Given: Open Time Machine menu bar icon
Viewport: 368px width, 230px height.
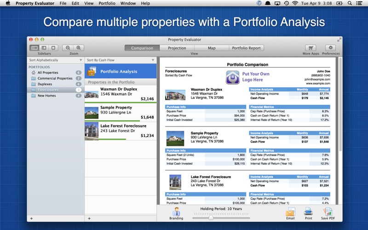Looking at the screenshot, I should [x=286, y=3].
